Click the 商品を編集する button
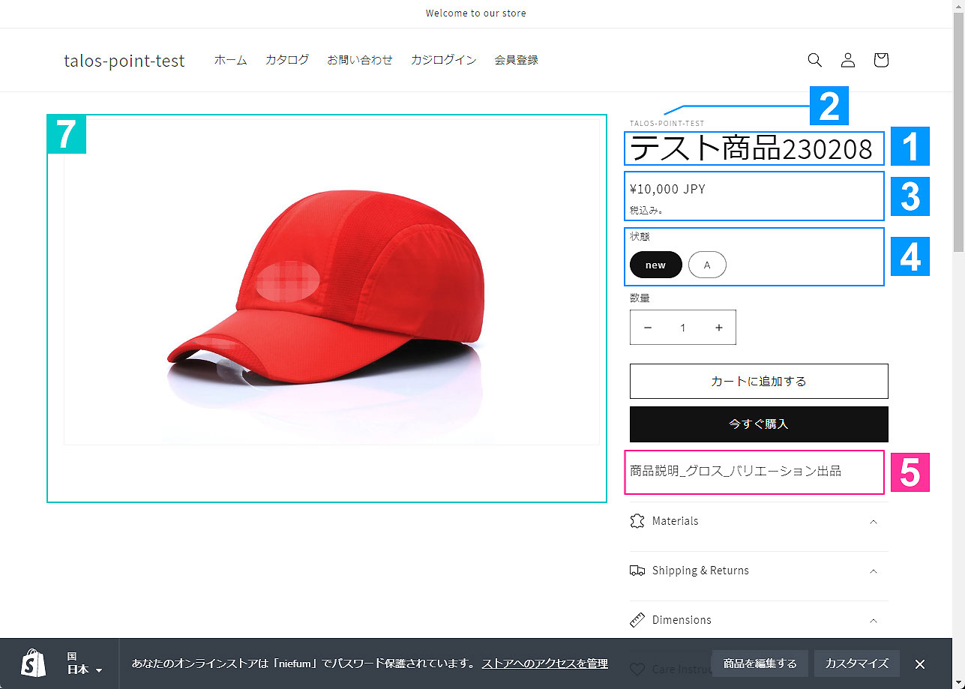The height and width of the screenshot is (689, 965). [760, 664]
